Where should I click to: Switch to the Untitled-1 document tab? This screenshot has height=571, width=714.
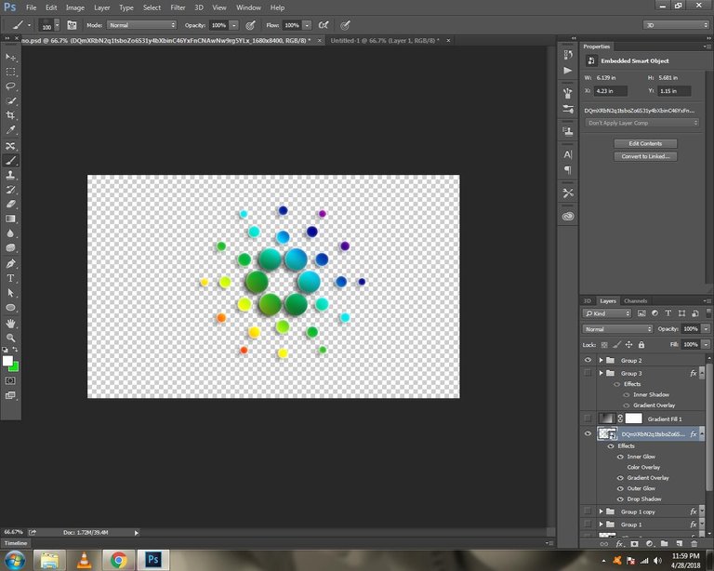[385, 41]
